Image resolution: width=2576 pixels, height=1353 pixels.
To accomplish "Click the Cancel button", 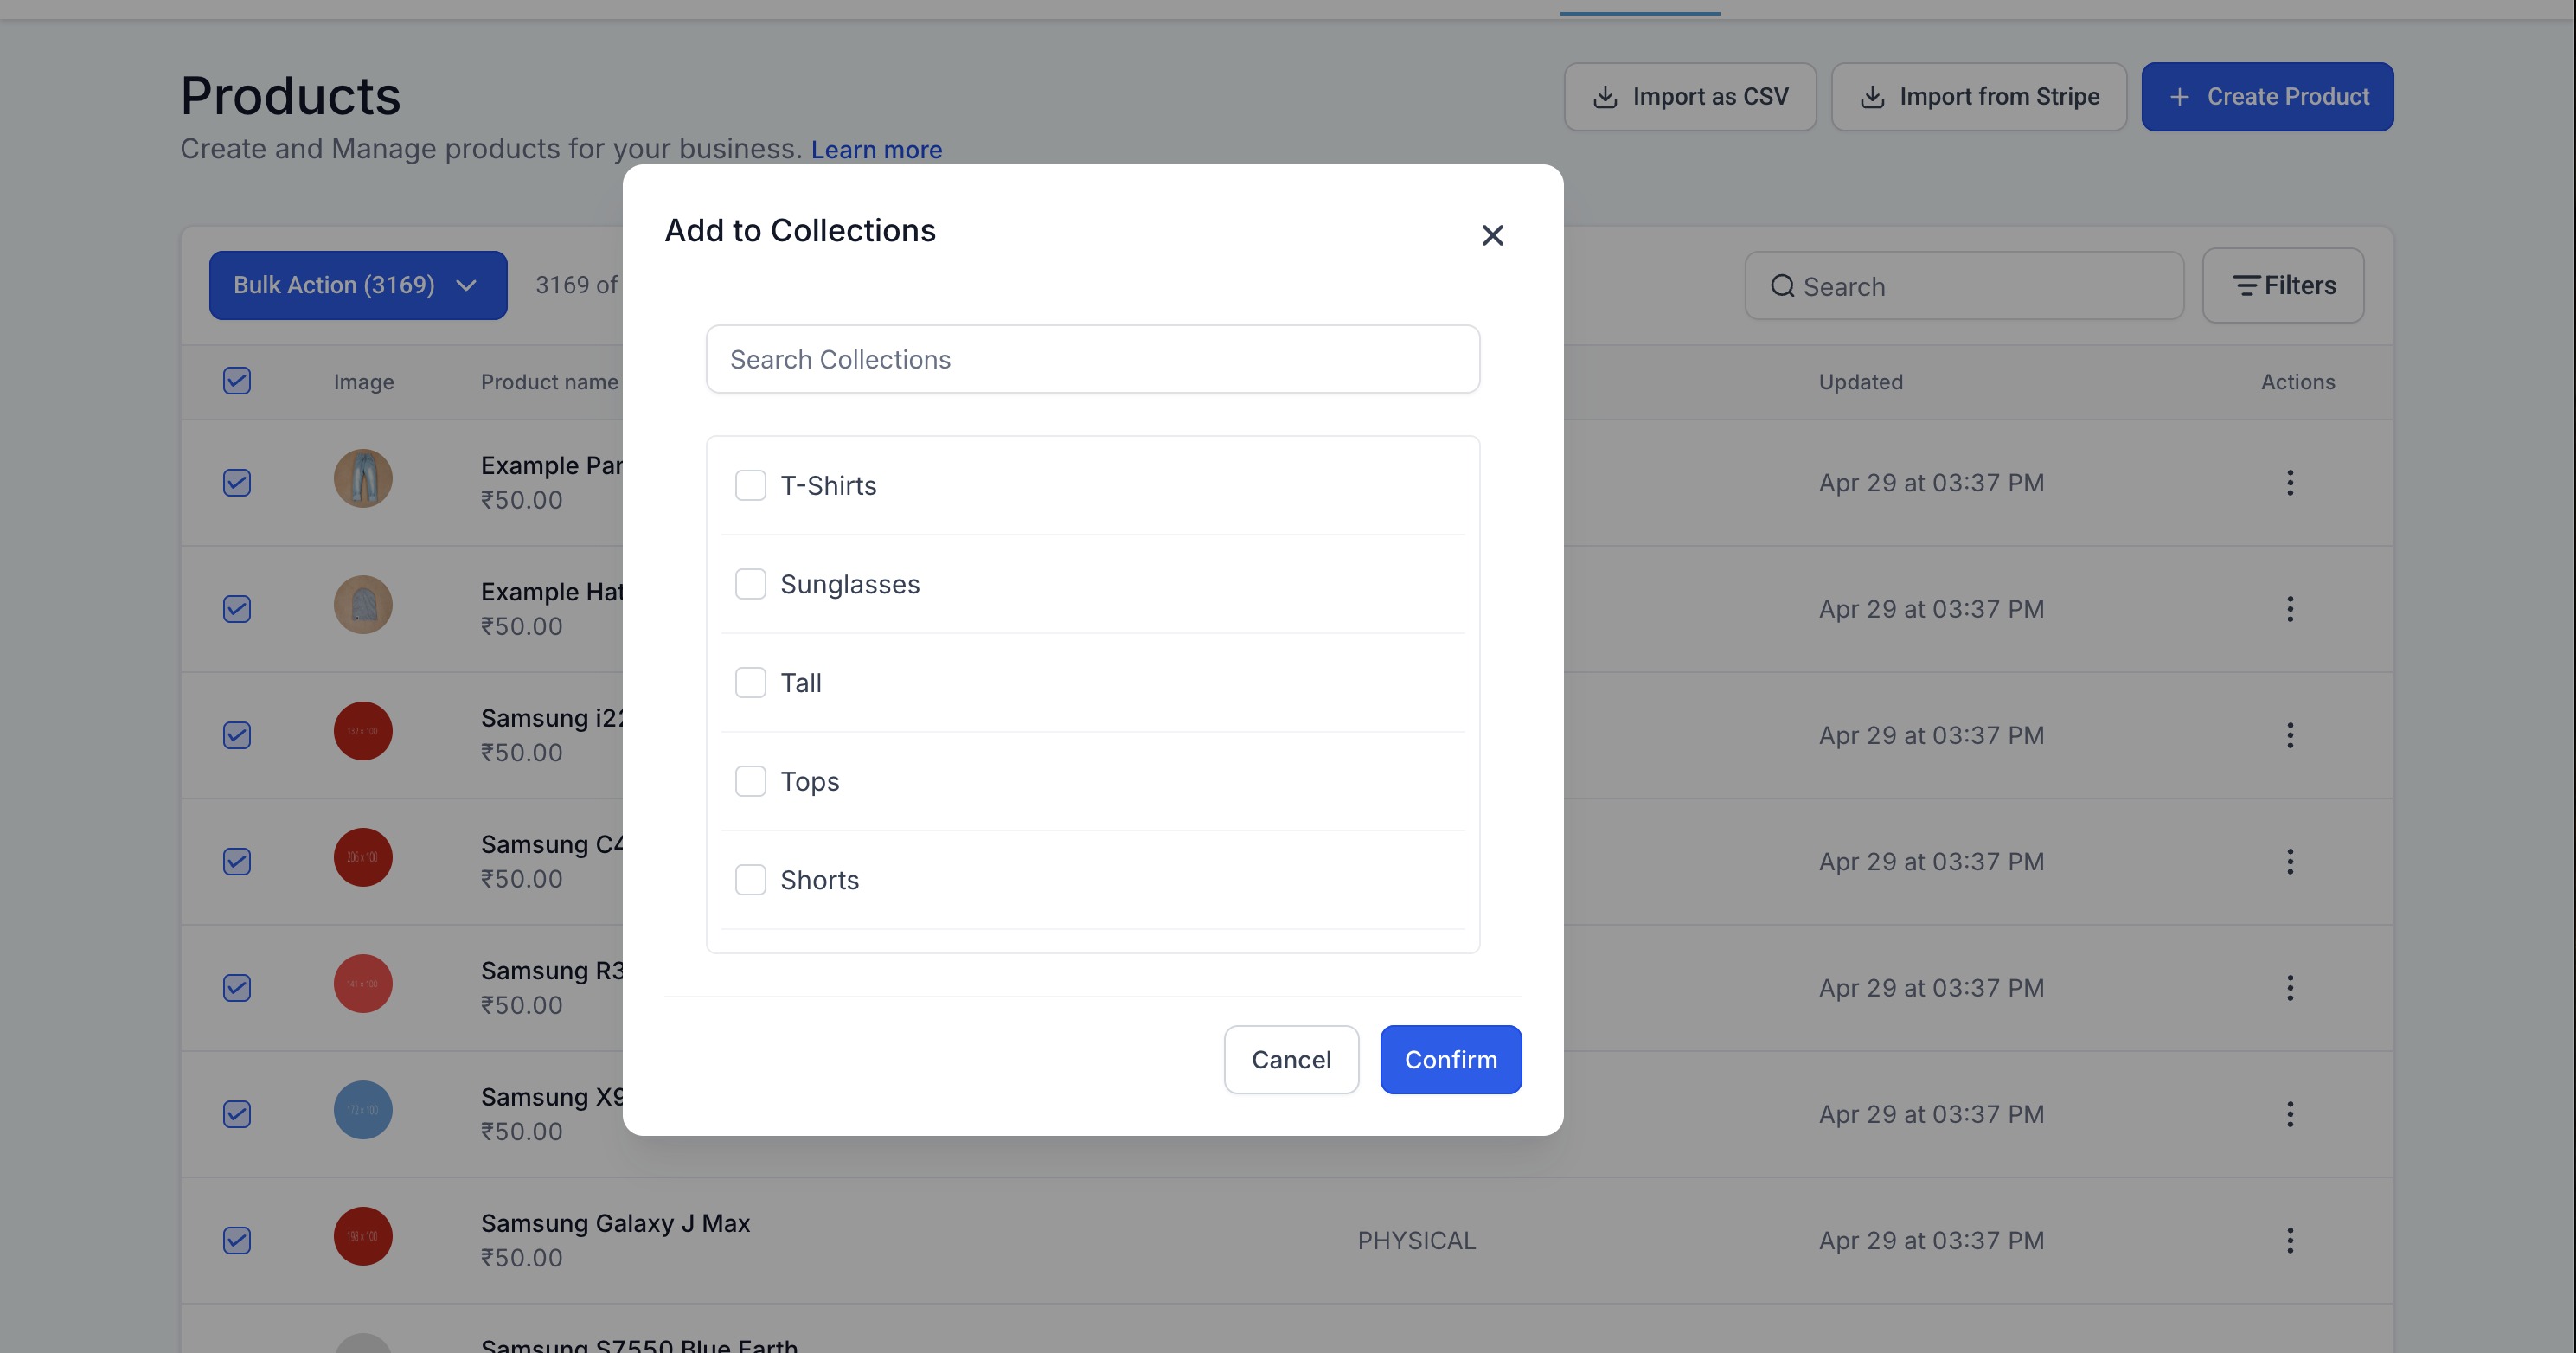I will tap(1291, 1059).
